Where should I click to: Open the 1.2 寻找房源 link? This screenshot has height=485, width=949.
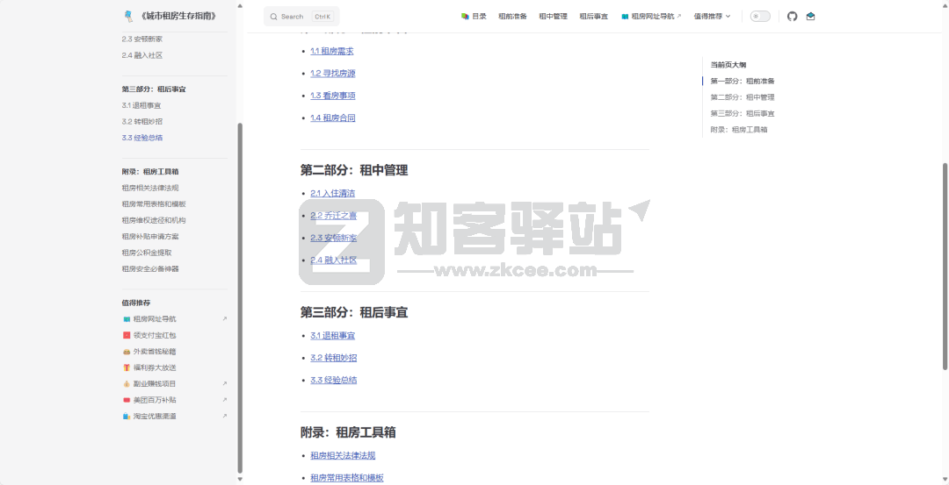tap(333, 74)
